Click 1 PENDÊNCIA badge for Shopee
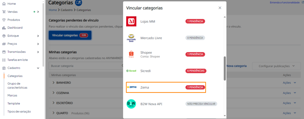The width and height of the screenshot is (304, 119). [x=195, y=54]
